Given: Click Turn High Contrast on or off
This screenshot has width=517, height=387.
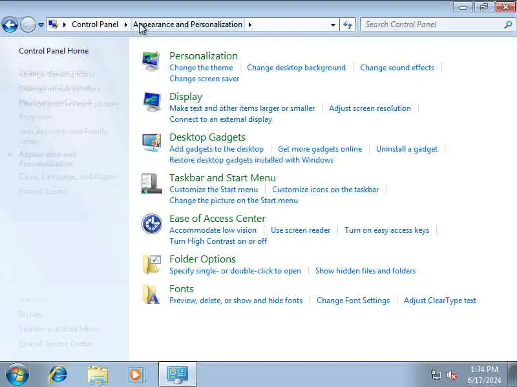Looking at the screenshot, I should [218, 241].
